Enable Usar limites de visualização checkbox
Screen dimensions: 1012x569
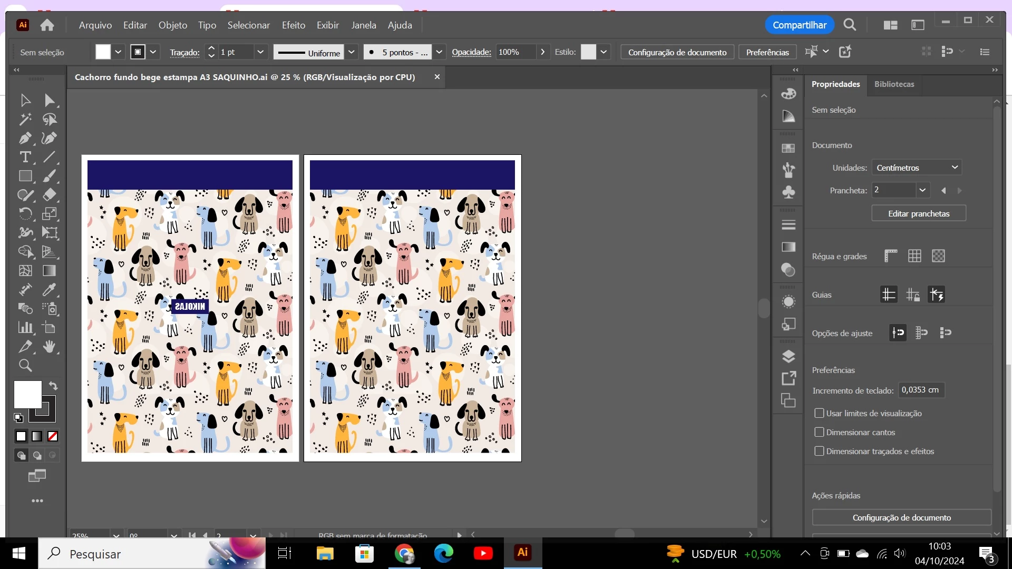point(819,413)
